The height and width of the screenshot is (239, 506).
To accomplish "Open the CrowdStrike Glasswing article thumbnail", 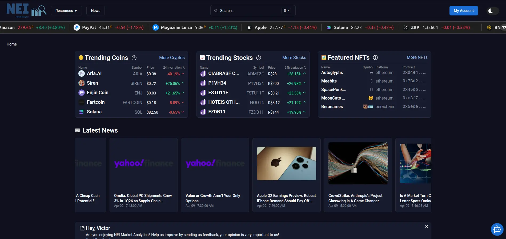I will (358, 163).
